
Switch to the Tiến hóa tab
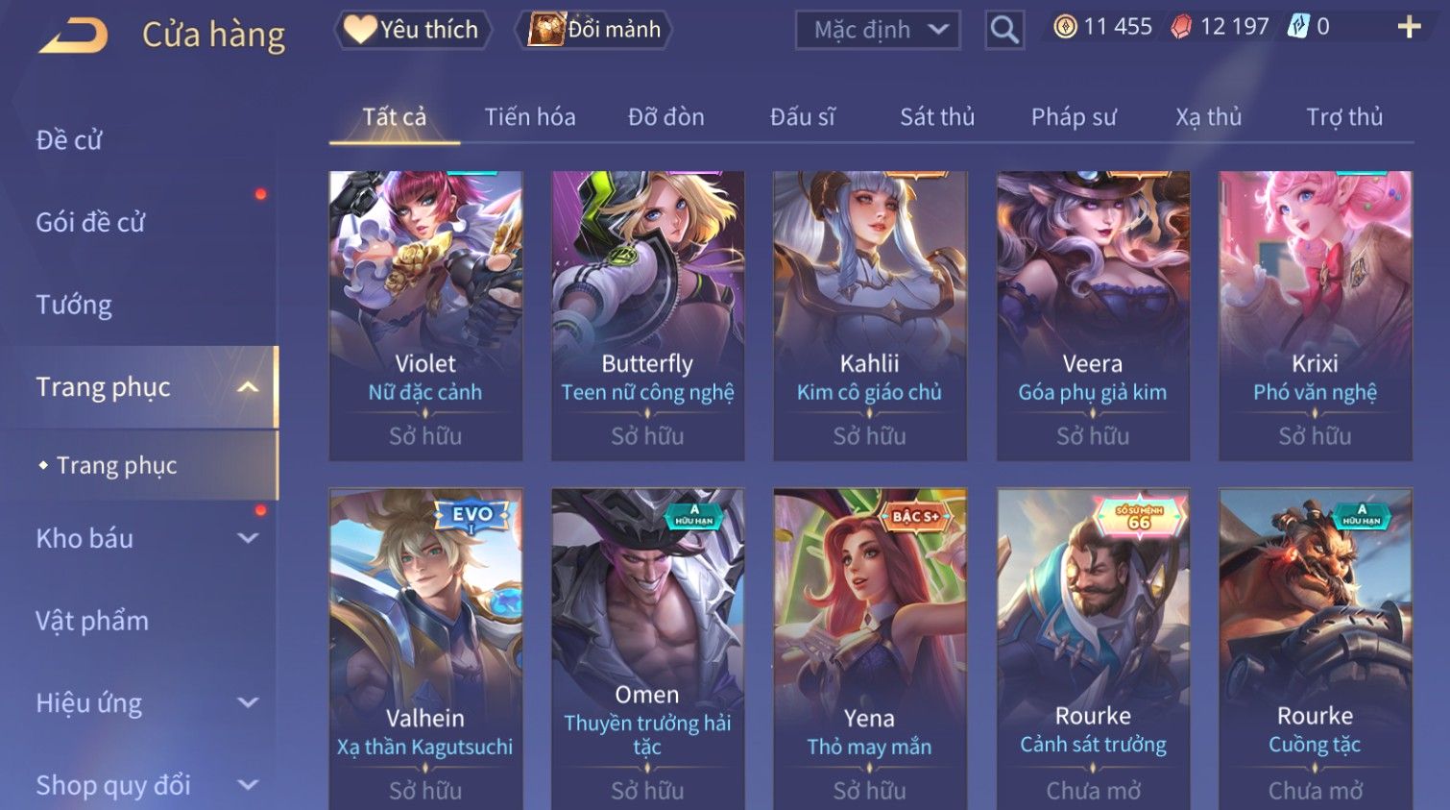(530, 117)
